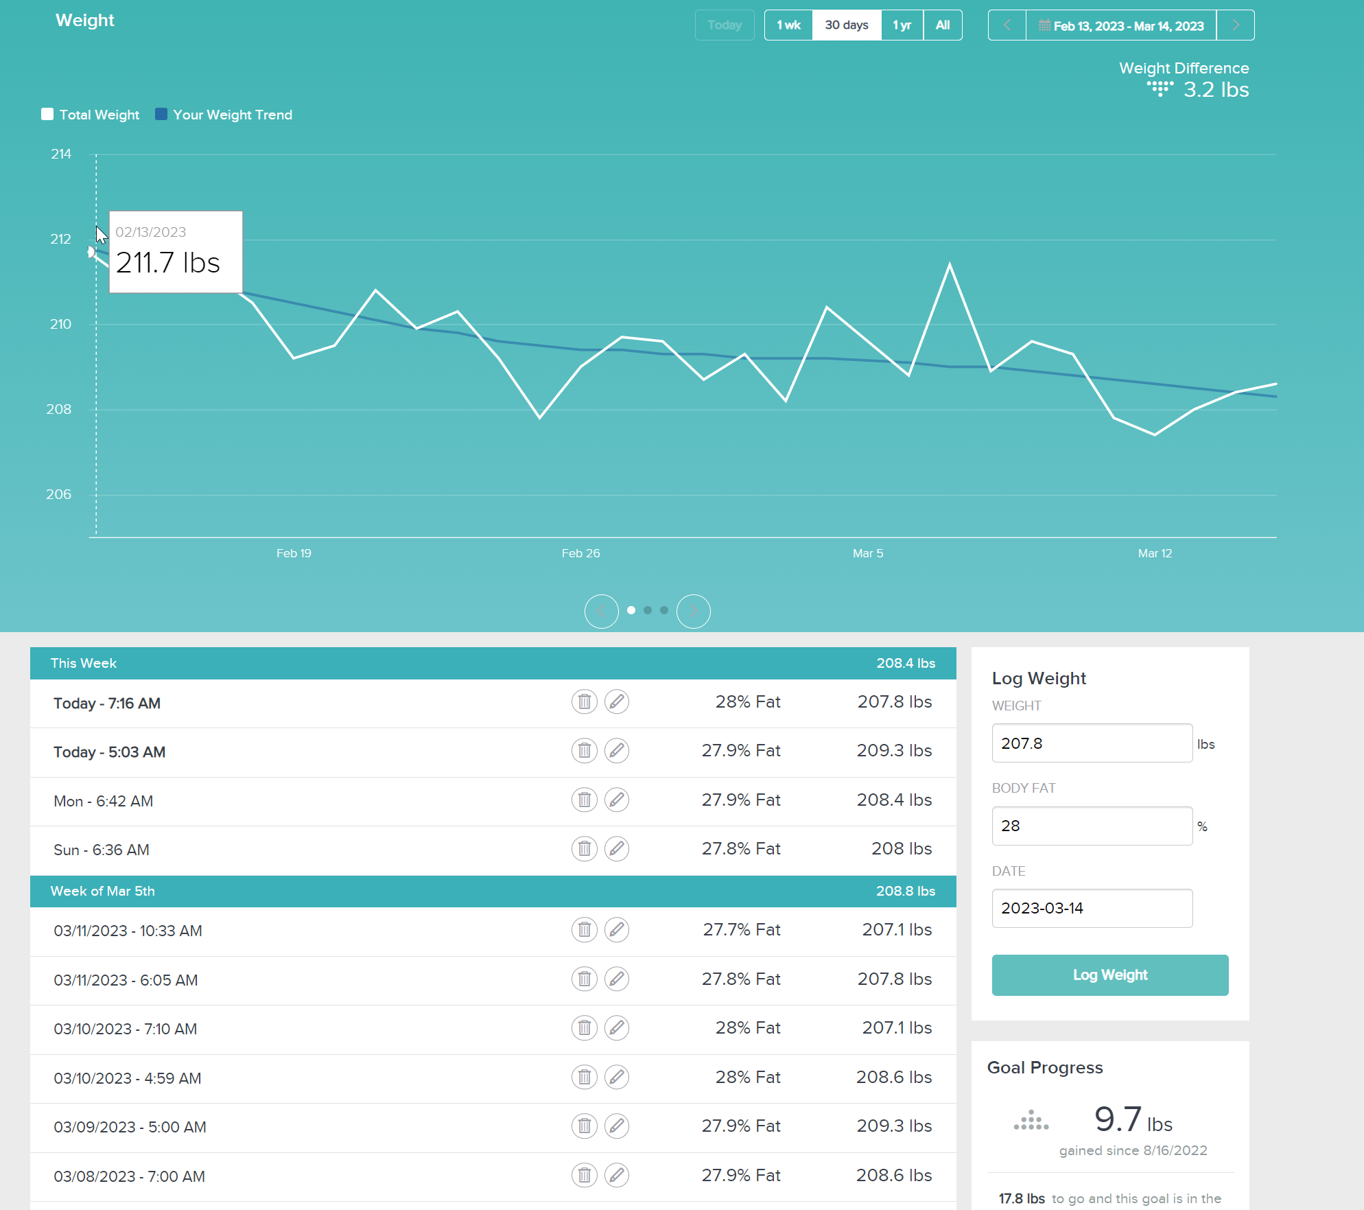Select the second chart page dot
The width and height of the screenshot is (1364, 1210).
click(647, 610)
